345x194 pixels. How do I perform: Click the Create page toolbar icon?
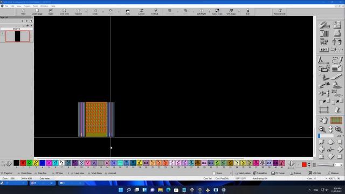tap(37, 12)
